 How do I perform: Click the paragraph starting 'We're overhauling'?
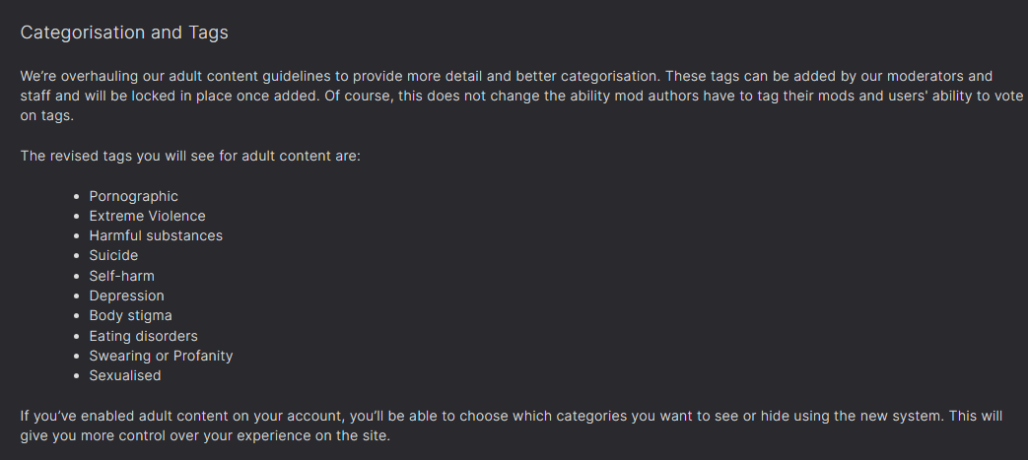click(521, 96)
